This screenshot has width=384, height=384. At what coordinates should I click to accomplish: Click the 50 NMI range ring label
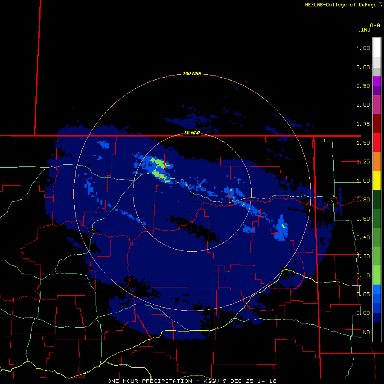pos(192,133)
